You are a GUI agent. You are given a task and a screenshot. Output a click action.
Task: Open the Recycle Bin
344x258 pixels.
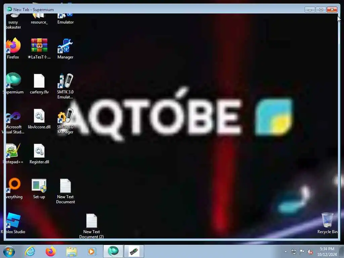327,223
